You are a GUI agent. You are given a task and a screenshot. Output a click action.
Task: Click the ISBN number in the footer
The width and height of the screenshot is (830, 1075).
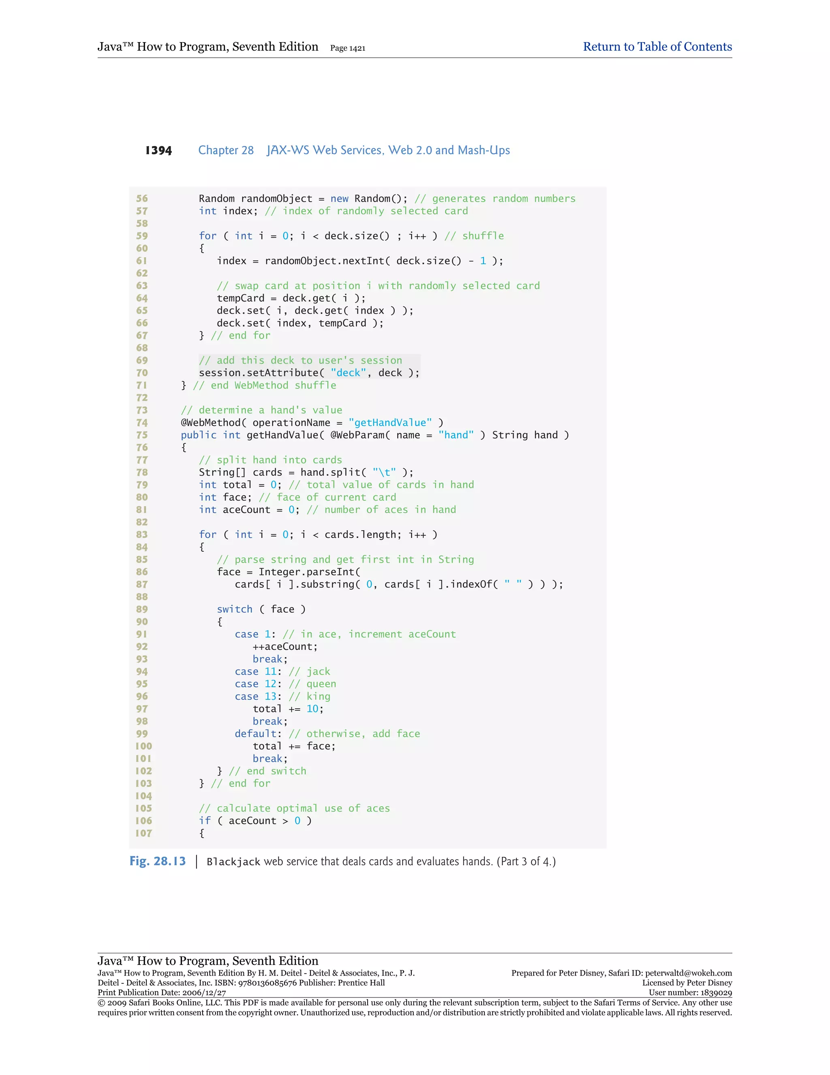pos(267,983)
